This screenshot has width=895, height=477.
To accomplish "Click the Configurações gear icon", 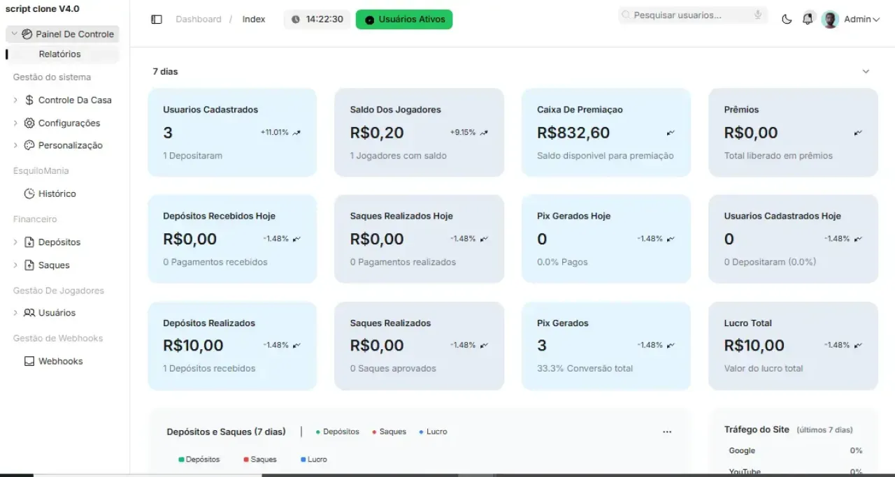I will coord(28,122).
